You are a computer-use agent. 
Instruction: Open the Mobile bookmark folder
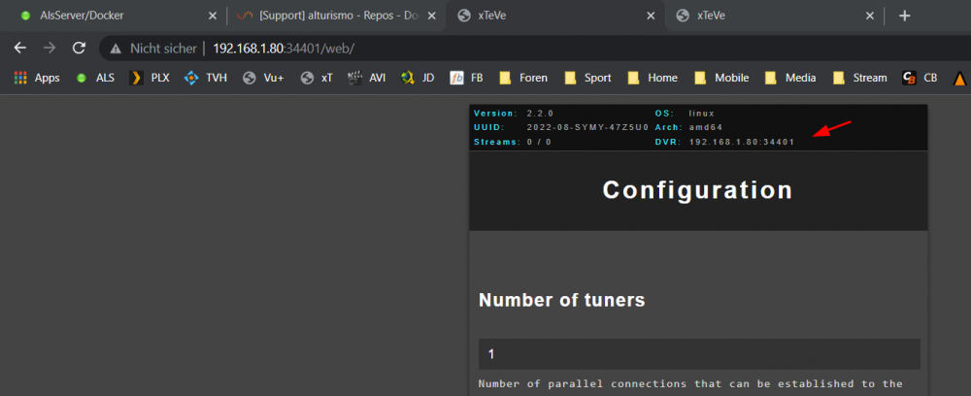pos(721,78)
